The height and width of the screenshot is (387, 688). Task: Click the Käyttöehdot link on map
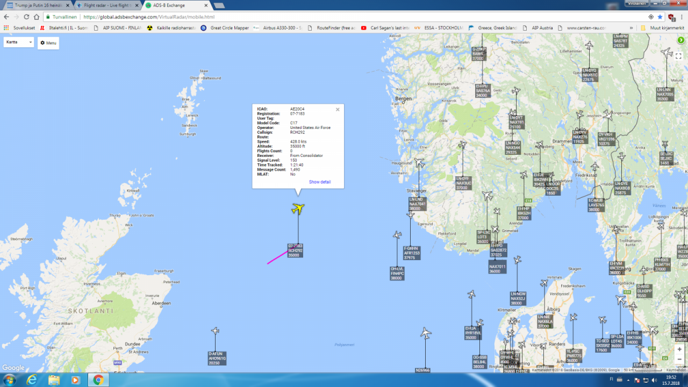[676, 370]
